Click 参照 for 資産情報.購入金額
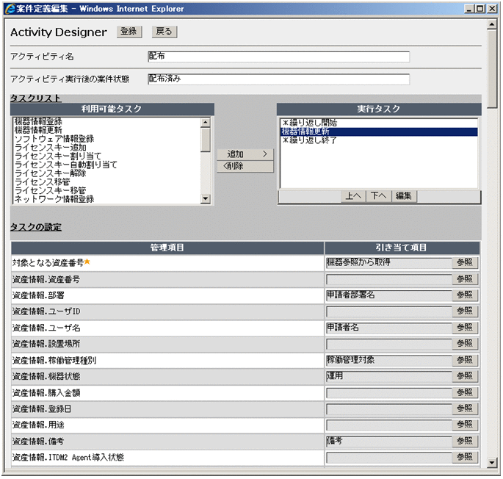503x479 pixels. [465, 392]
